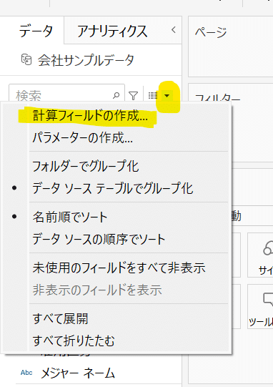Select the メジャー ネーム field
Screen dimensions: 273x387
[x=78, y=373]
